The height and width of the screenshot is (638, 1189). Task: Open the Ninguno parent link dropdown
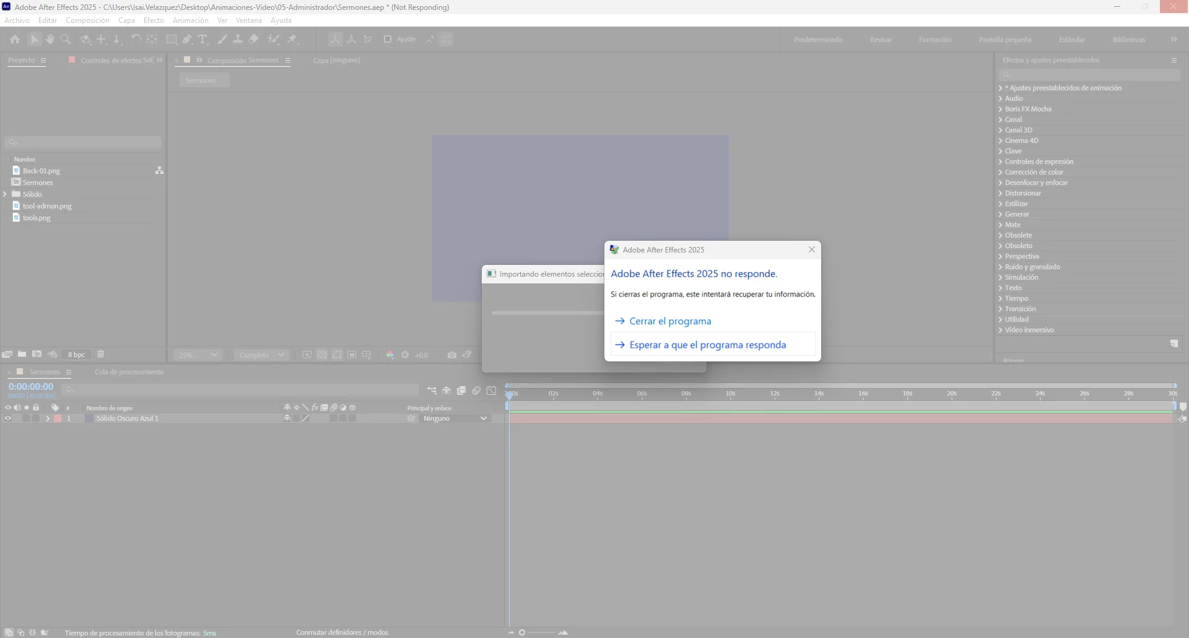(x=455, y=419)
